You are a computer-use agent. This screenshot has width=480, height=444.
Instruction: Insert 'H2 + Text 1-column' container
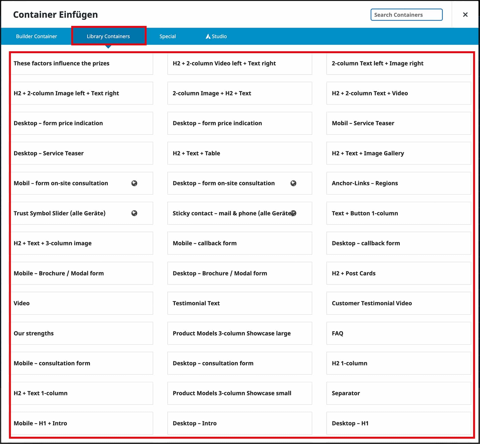coord(82,393)
